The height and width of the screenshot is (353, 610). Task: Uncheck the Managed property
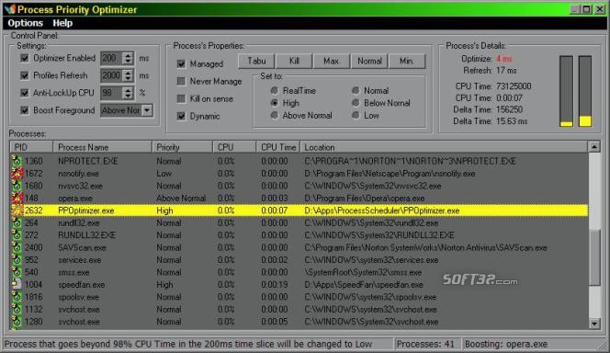pyautogui.click(x=181, y=63)
